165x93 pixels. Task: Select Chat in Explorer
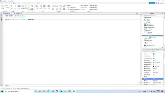pyautogui.click(x=147, y=44)
